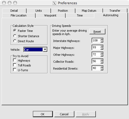Viewport: 129px width, 119px height.
Task: Switch to the File Location tab
Action: (x=19, y=15)
